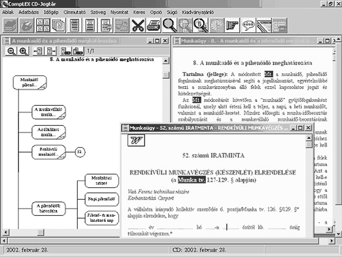Click the grayed round dial toolbar icon

[x=26, y=25]
